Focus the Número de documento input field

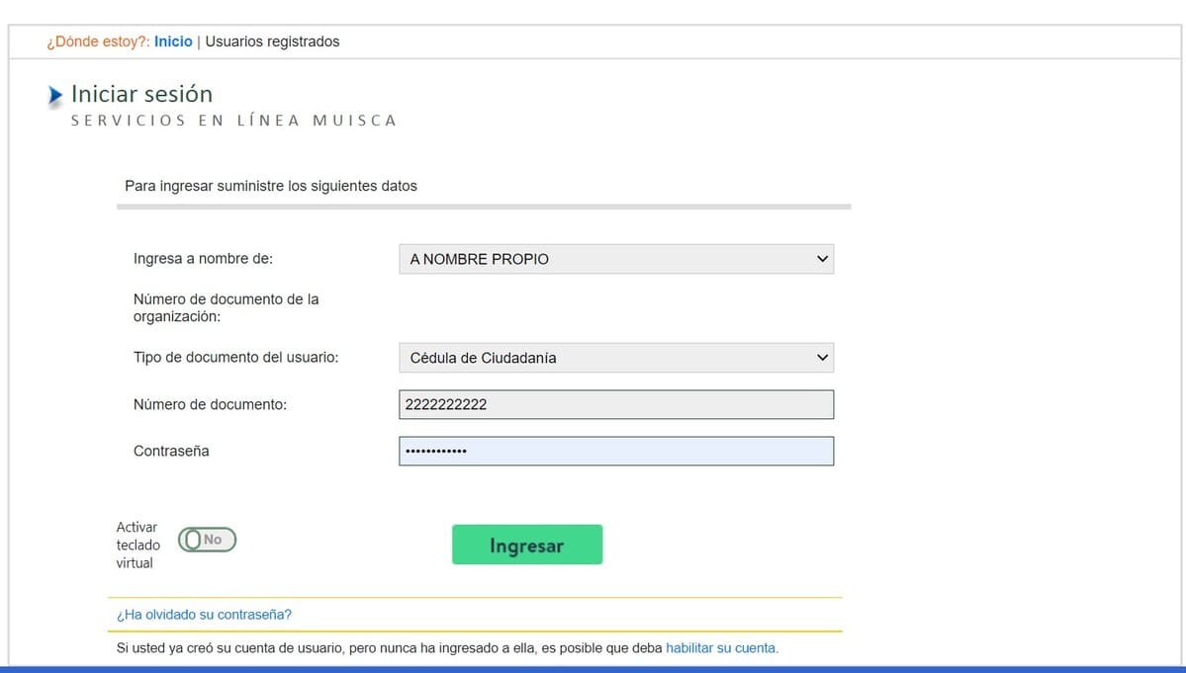[x=615, y=404]
